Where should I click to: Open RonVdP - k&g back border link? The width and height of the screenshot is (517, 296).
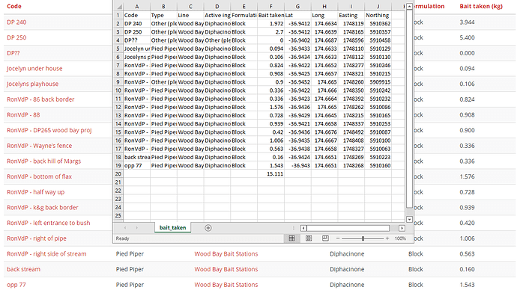click(43, 208)
